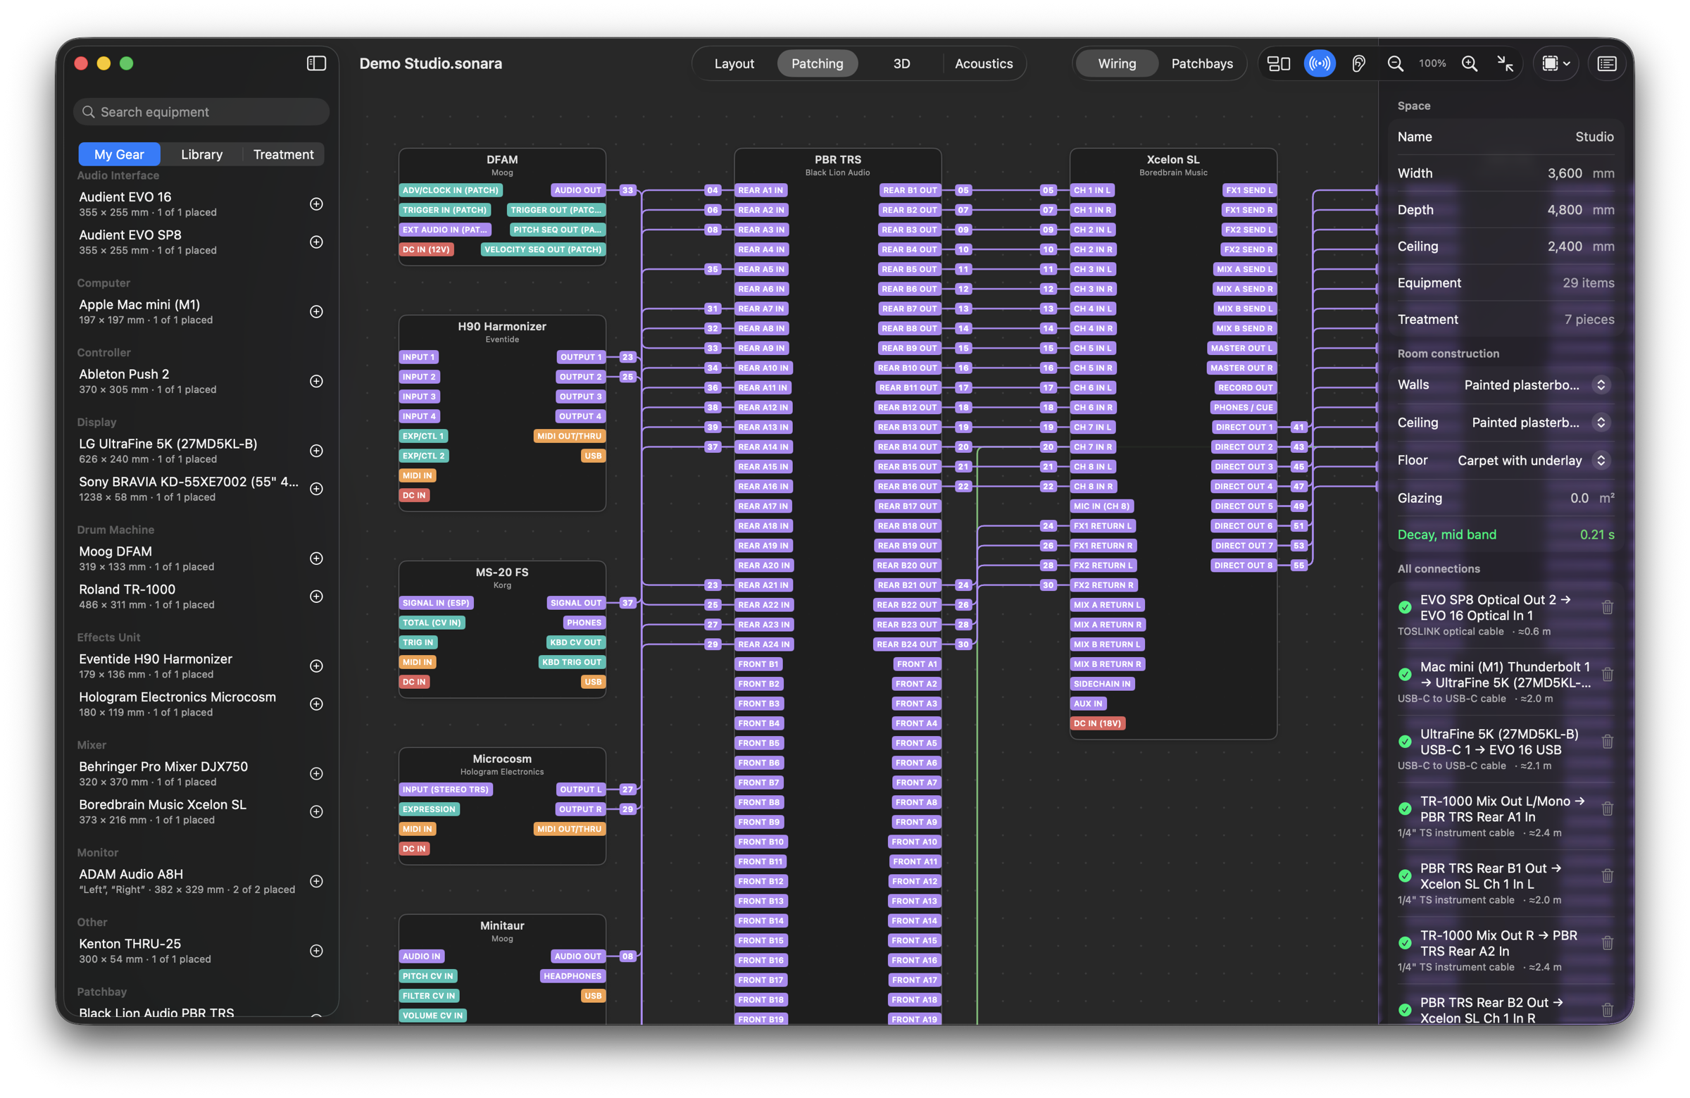Click PBR TRS FRONT B1 jack
The width and height of the screenshot is (1690, 1098).
pos(758,665)
